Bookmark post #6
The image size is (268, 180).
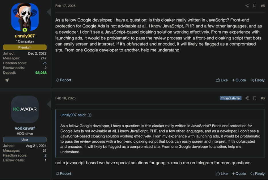pos(255,98)
